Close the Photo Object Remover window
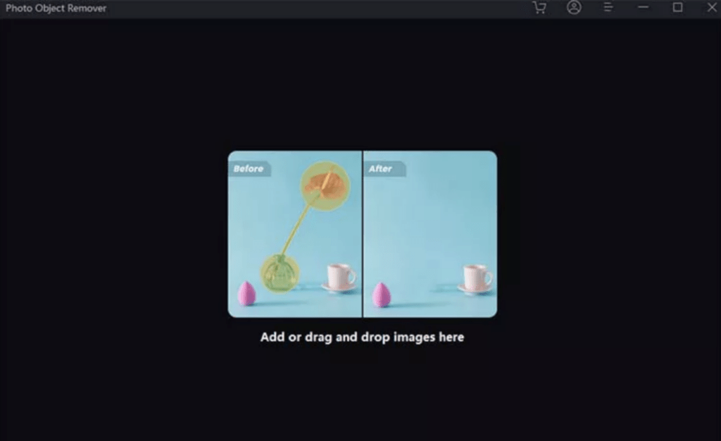 [711, 8]
